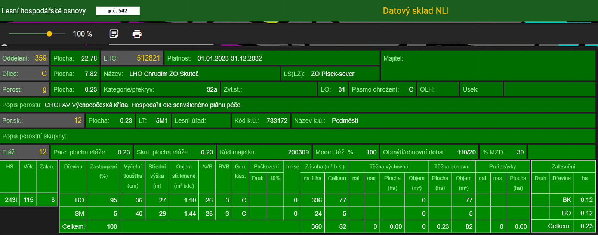Select the Oddělení 359 value
The width and height of the screenshot is (598, 235).
pos(41,58)
